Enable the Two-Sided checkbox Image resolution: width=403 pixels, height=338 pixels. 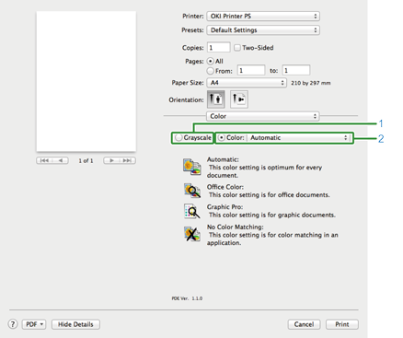click(x=237, y=48)
